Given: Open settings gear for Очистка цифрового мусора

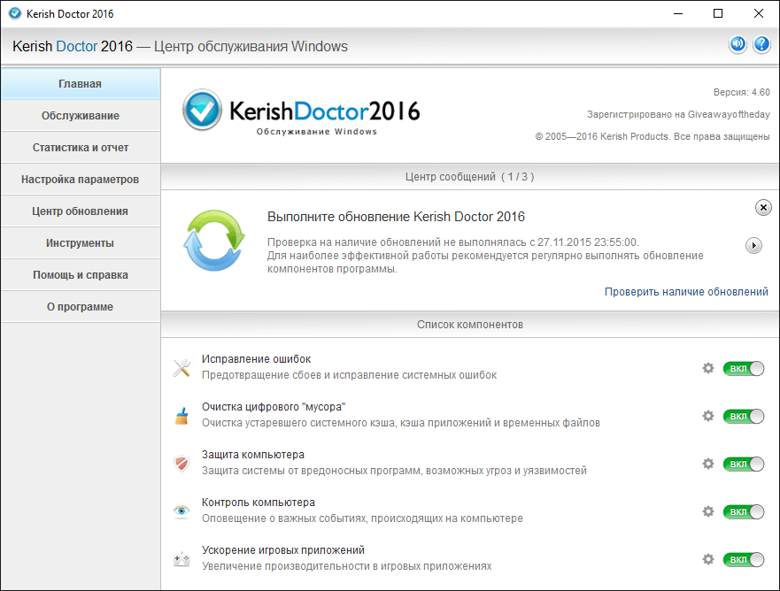Looking at the screenshot, I should [x=708, y=416].
